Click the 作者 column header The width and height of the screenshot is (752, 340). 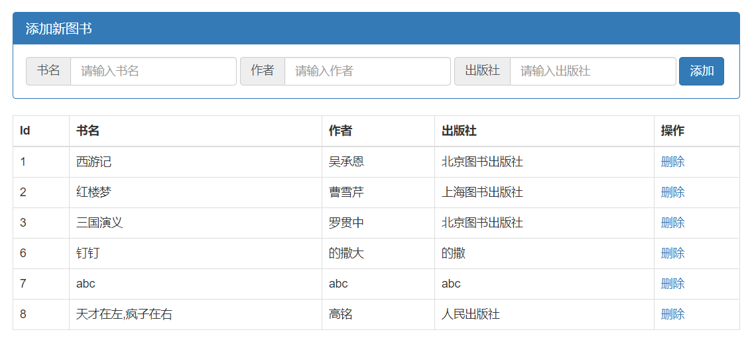[340, 131]
